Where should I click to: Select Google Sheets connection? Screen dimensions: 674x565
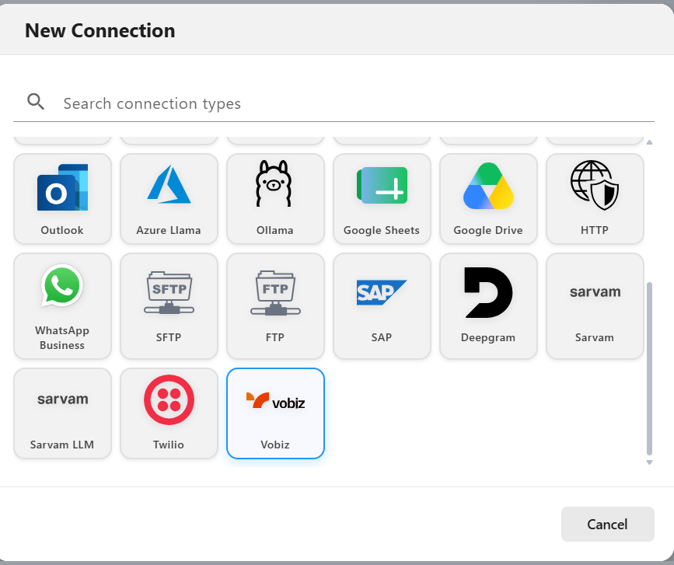pyautogui.click(x=382, y=199)
